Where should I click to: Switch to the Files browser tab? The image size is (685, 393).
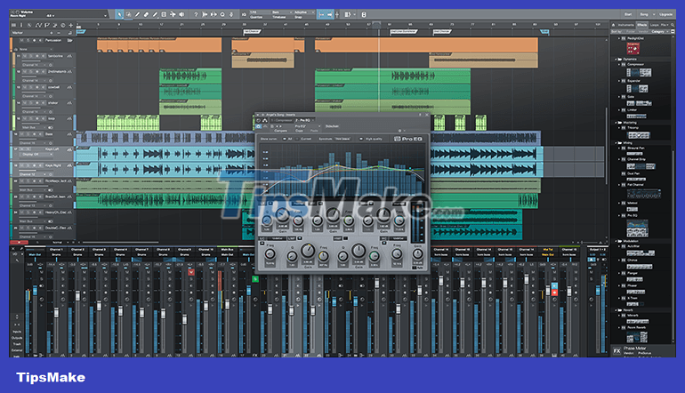(665, 25)
